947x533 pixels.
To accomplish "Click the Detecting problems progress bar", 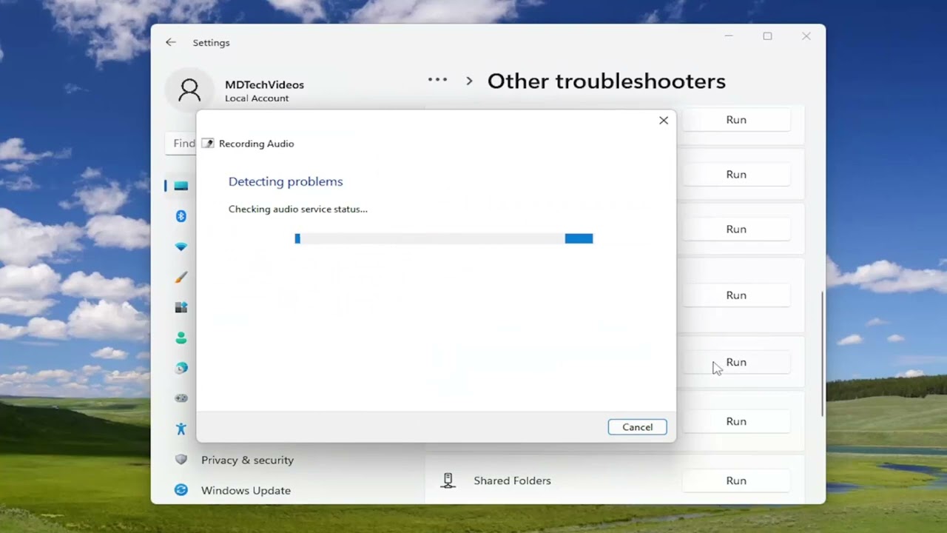I will click(x=444, y=238).
